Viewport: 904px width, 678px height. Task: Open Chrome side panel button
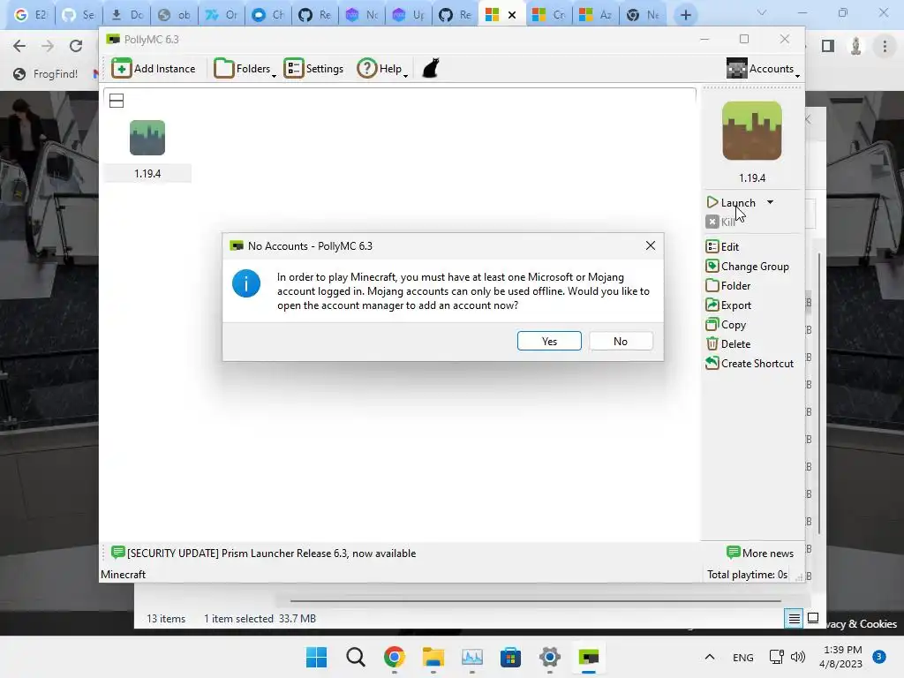tap(828, 46)
